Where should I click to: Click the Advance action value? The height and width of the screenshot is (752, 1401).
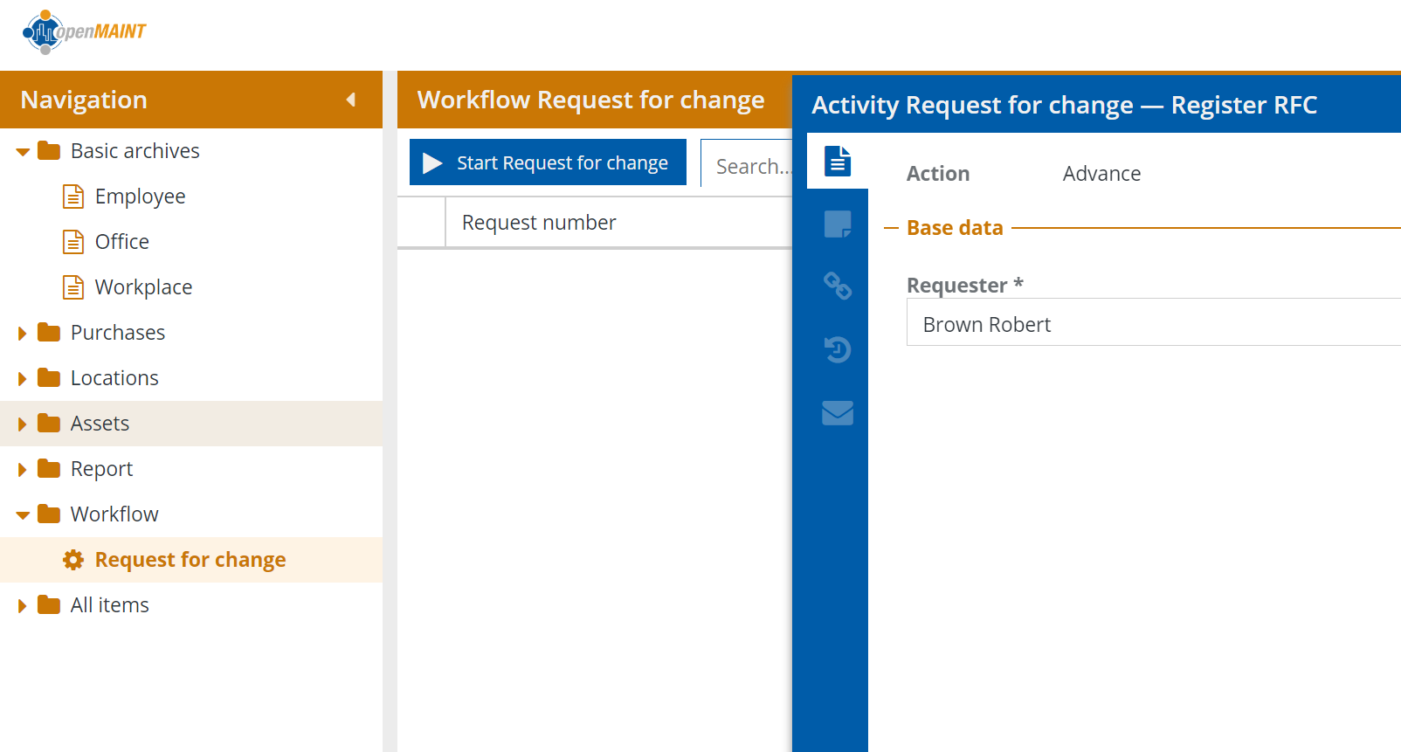pyautogui.click(x=1101, y=174)
